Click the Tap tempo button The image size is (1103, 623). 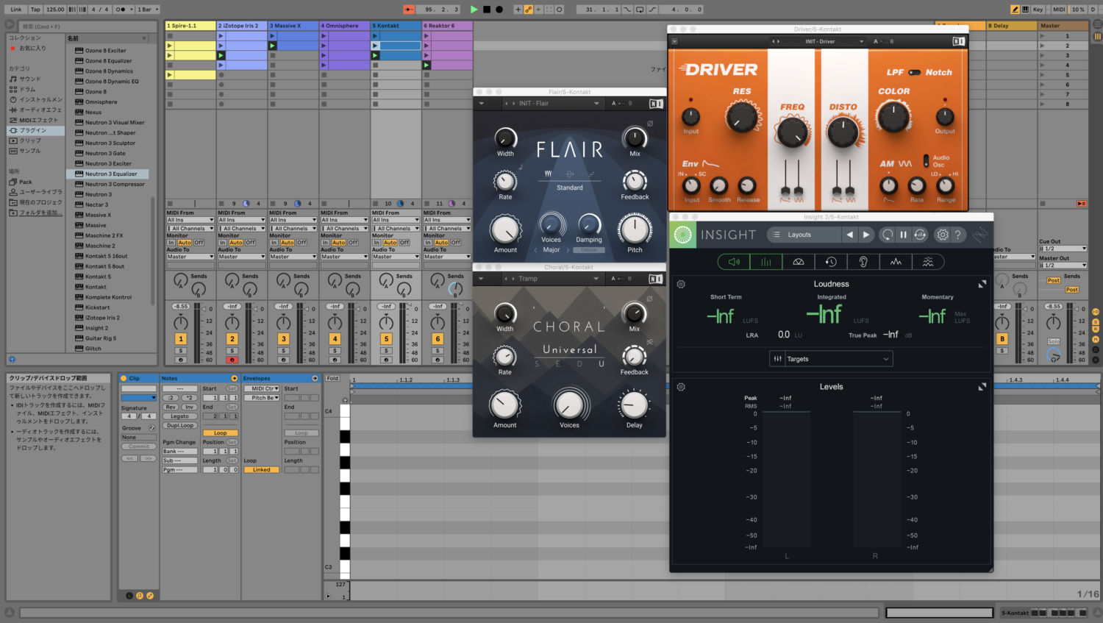click(x=35, y=10)
